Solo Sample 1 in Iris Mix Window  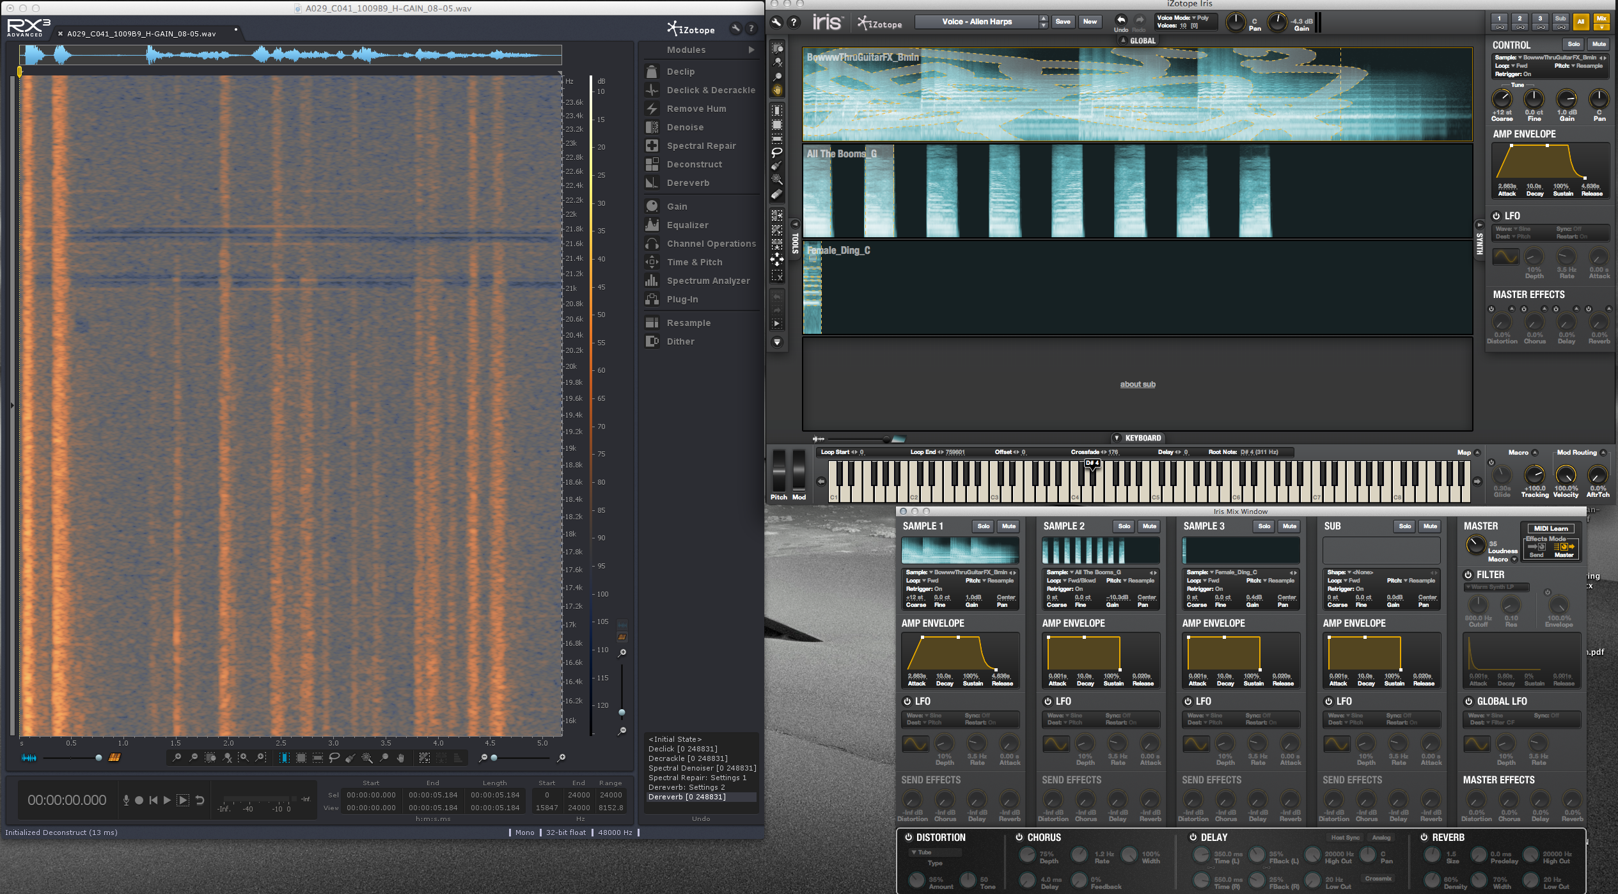coord(983,526)
